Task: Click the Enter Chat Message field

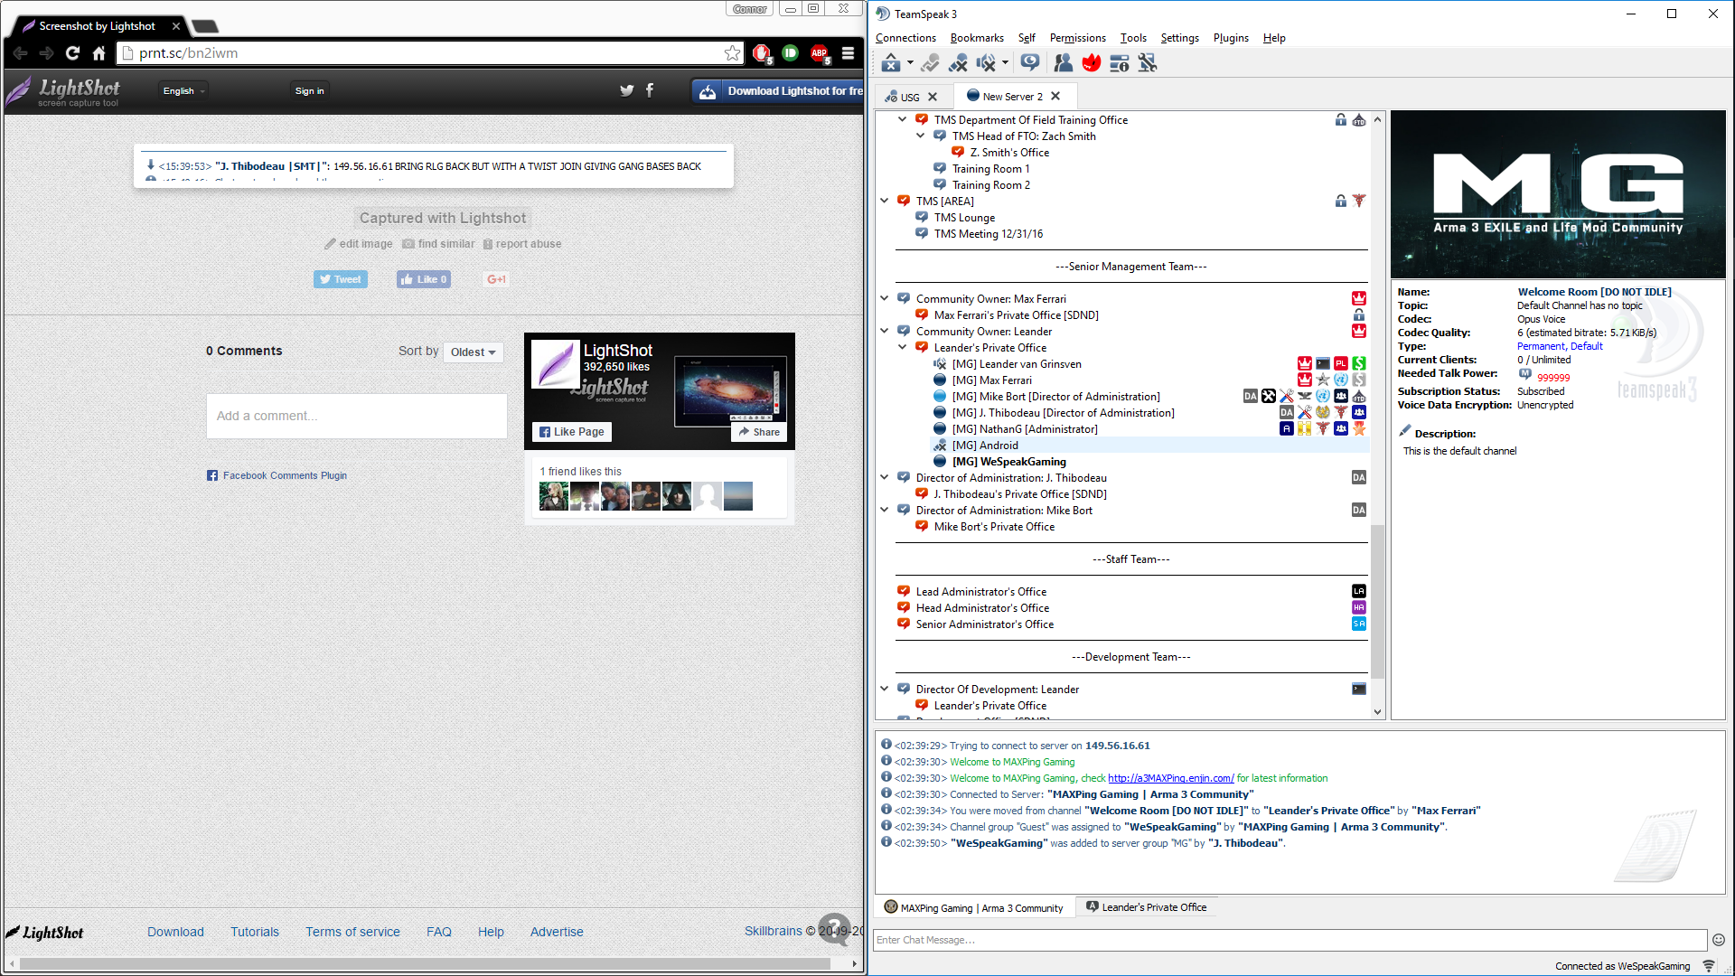Action: pyautogui.click(x=1290, y=940)
